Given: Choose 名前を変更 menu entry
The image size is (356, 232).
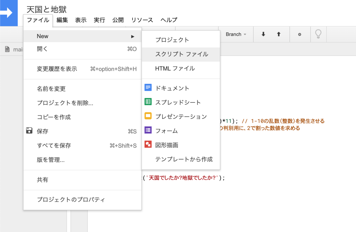Looking at the screenshot, I should [x=82, y=89].
